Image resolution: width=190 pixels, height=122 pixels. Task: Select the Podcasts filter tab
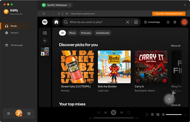coord(86,33)
